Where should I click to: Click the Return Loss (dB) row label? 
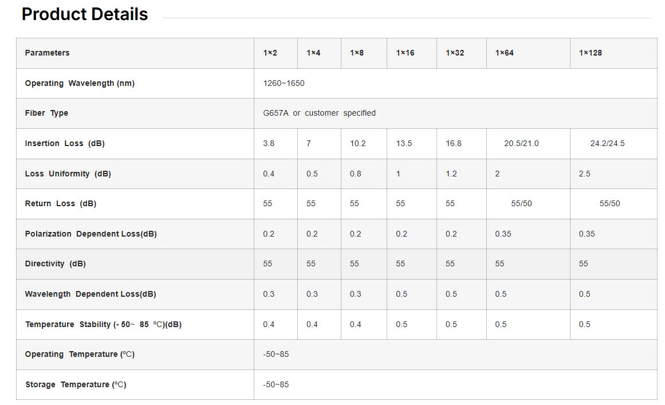pyautogui.click(x=60, y=203)
